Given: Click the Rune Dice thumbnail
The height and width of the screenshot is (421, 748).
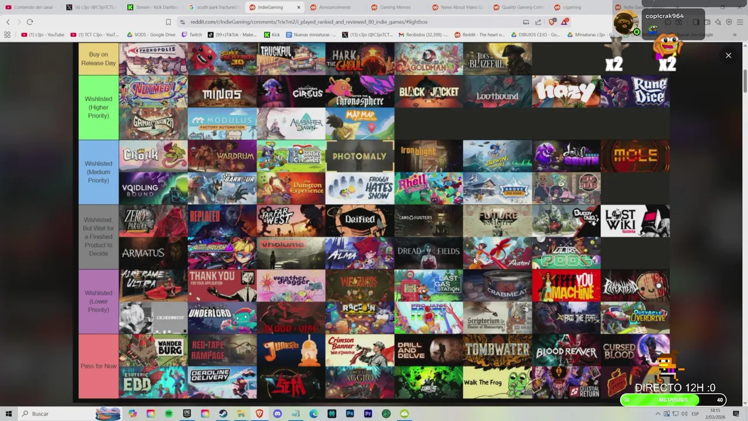Looking at the screenshot, I should click(635, 91).
